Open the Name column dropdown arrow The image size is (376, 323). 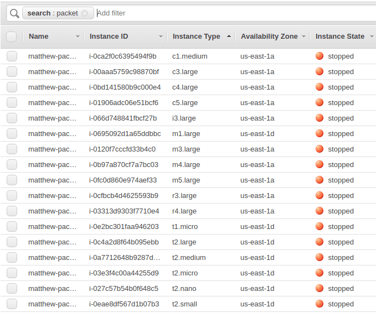coord(78,37)
